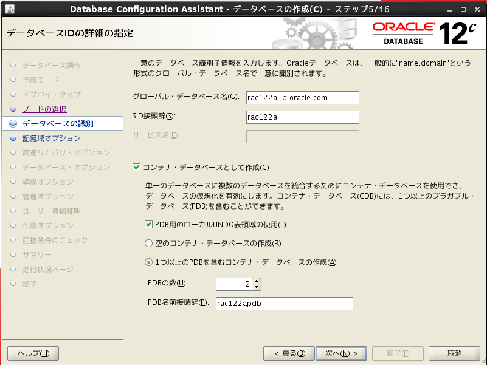Click 作成オプション step in sidebar

click(48, 226)
